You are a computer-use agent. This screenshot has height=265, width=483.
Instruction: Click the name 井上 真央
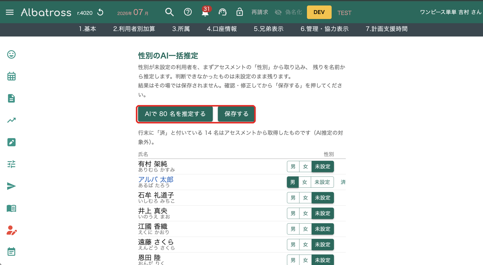(x=153, y=211)
